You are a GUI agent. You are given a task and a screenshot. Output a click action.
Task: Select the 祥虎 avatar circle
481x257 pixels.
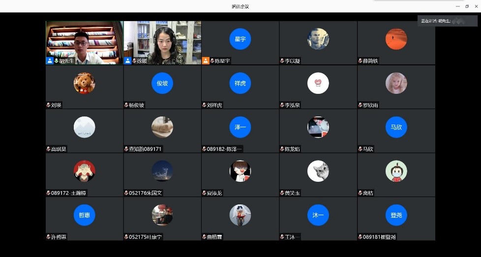[240, 83]
